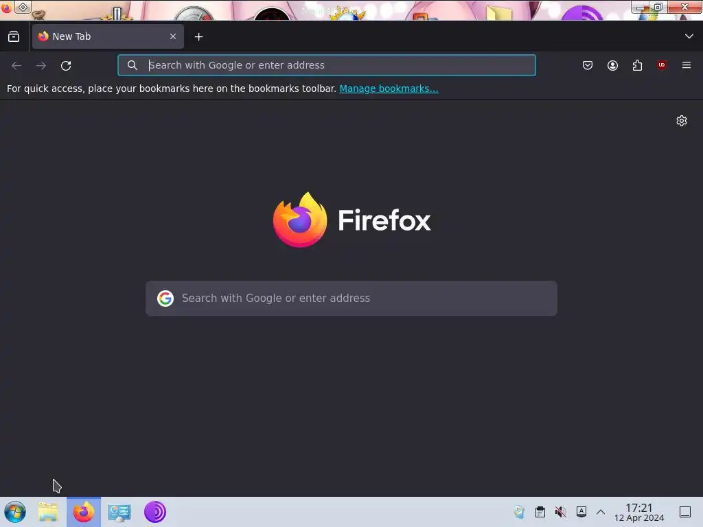Open a new tab with plus button
703x527 pixels.
198,37
